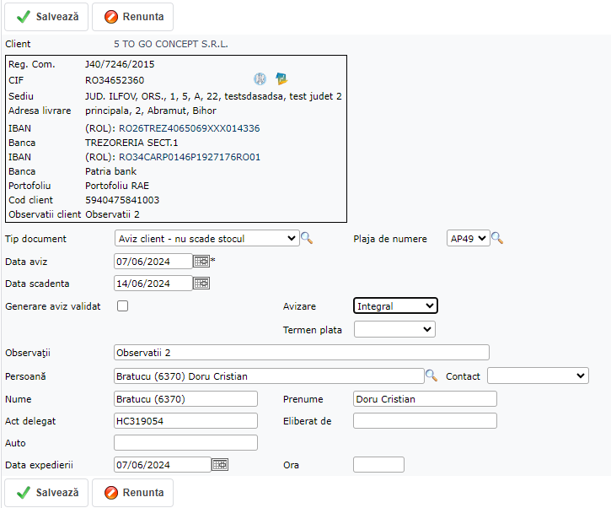Click the edit client icon beside CIF
Viewport: 611px width, 508px height.
tap(281, 79)
